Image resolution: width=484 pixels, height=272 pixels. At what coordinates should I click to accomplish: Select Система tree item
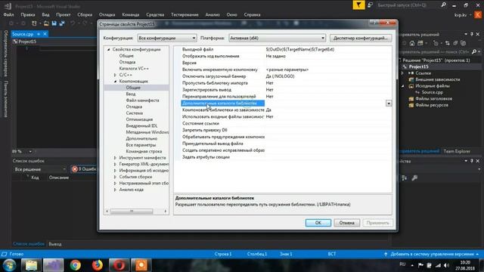click(135, 113)
